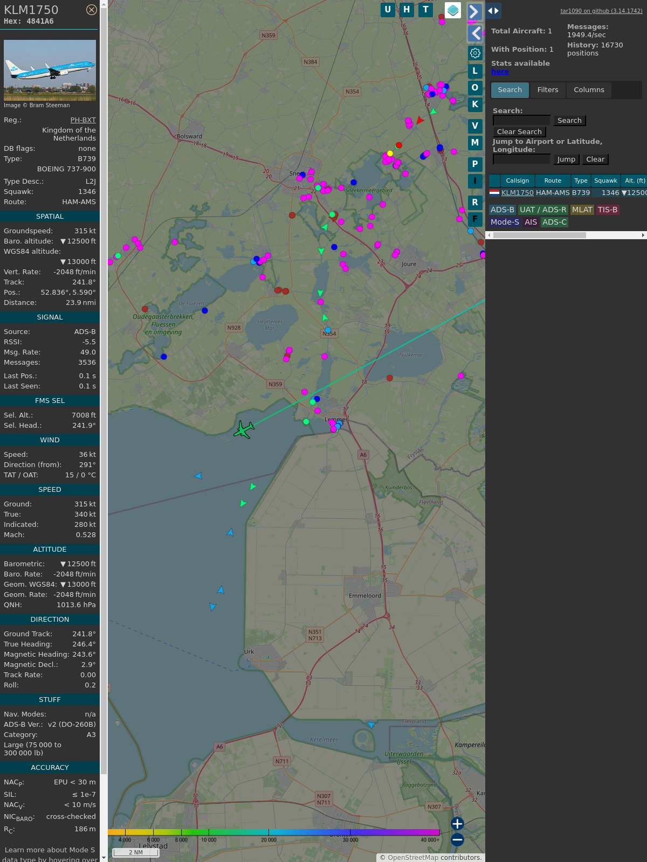Open the map layer switcher icon
The height and width of the screenshot is (862, 647).
(453, 10)
